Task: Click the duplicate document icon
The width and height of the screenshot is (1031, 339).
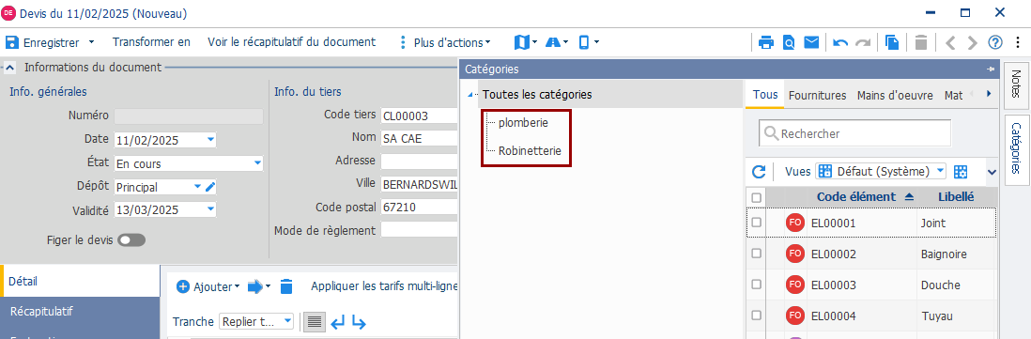Action: point(892,42)
